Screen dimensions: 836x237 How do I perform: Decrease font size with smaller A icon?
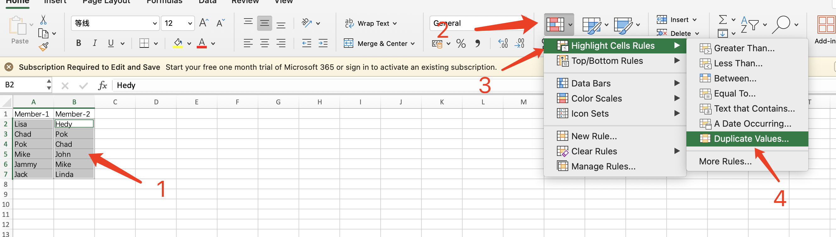[x=221, y=23]
